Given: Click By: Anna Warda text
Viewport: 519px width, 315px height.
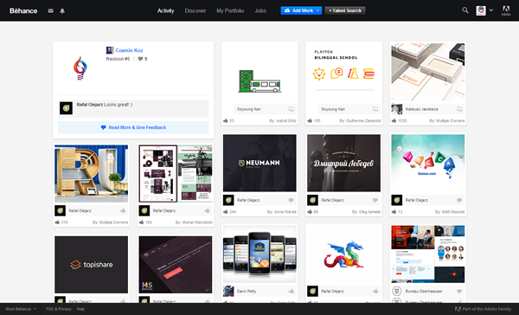Looking at the screenshot, I should click(282, 212).
